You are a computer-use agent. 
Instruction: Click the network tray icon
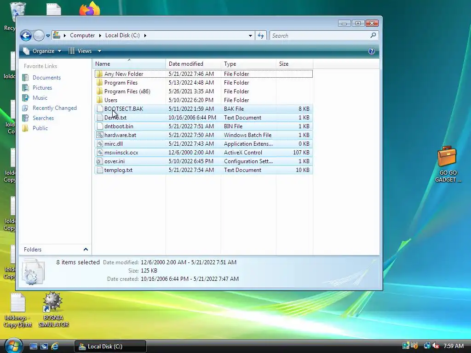pos(427,346)
